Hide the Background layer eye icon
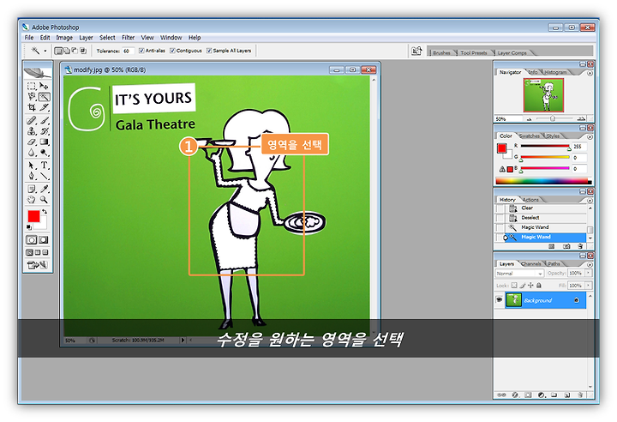 tap(500, 300)
